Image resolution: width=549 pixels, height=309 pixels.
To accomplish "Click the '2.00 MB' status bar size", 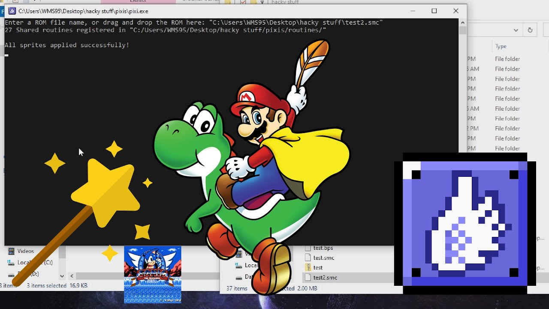I will (x=307, y=288).
